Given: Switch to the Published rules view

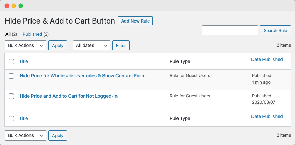Looking at the screenshot, I should pos(32,34).
